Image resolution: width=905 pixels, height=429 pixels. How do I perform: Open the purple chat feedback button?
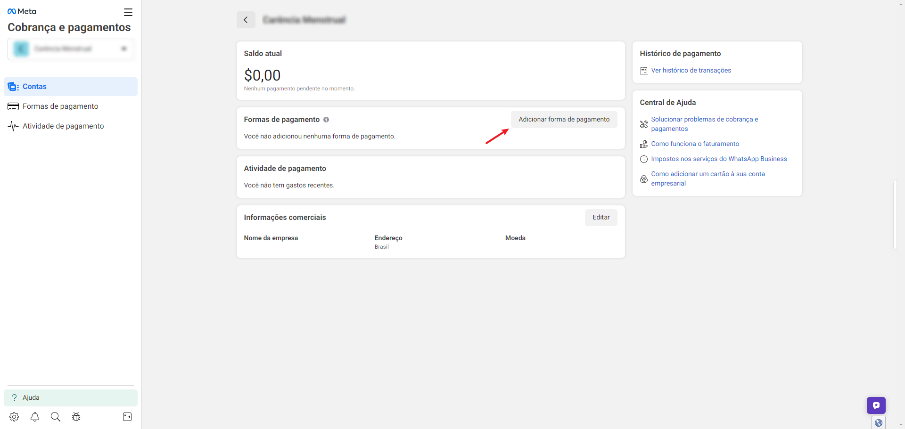[x=876, y=405]
